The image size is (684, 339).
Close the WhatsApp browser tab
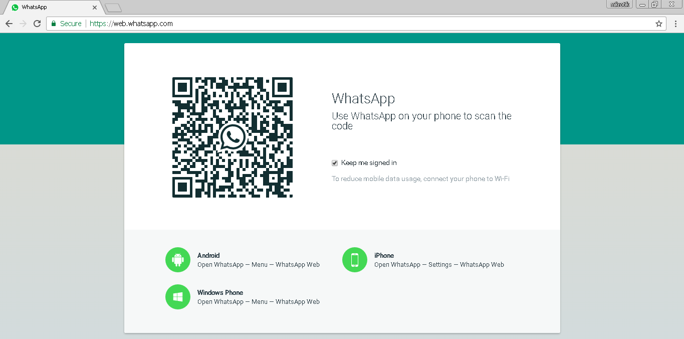click(95, 8)
